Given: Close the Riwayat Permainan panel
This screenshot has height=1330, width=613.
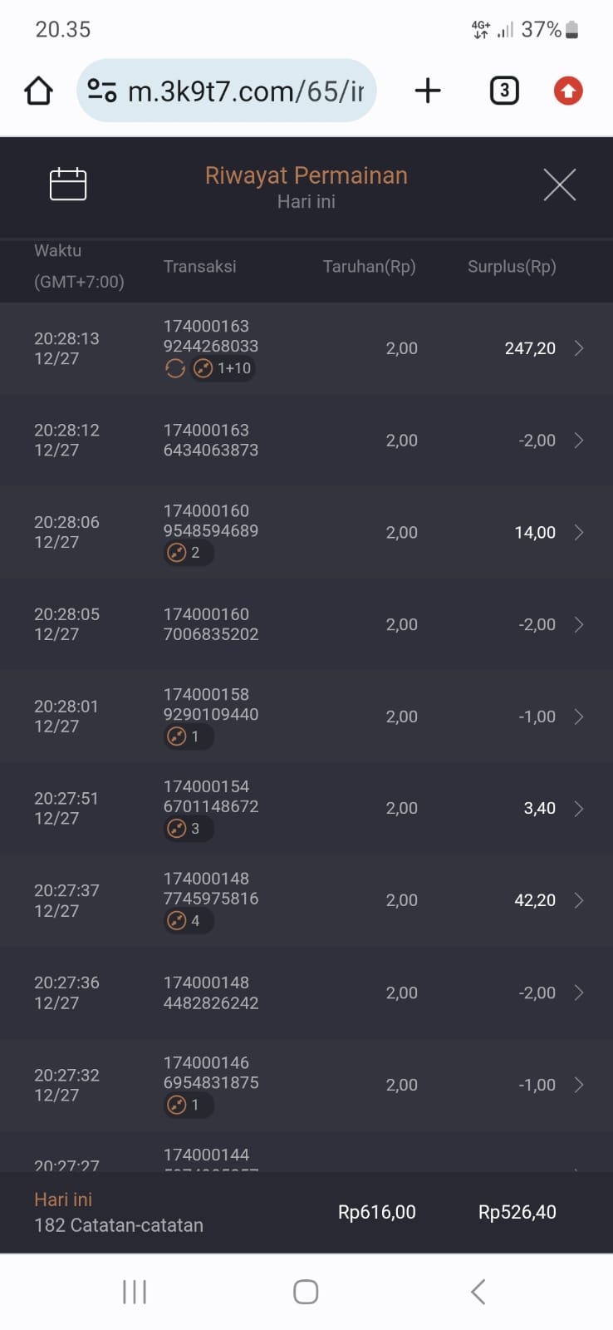Looking at the screenshot, I should tap(559, 185).
